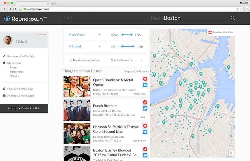Click the Roundtown logo
The height and width of the screenshot is (161, 250).
point(26,19)
